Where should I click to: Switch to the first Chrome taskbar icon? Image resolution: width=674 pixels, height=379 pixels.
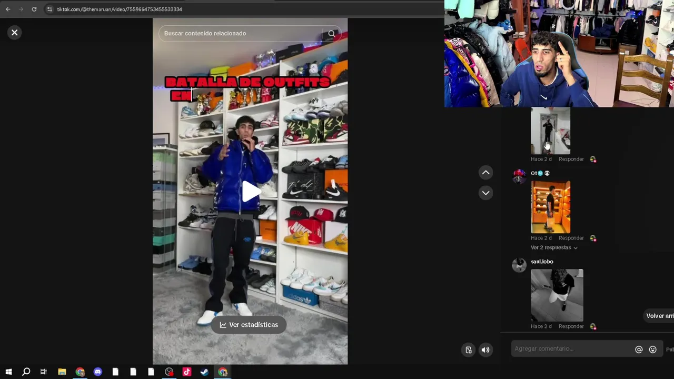click(x=80, y=372)
